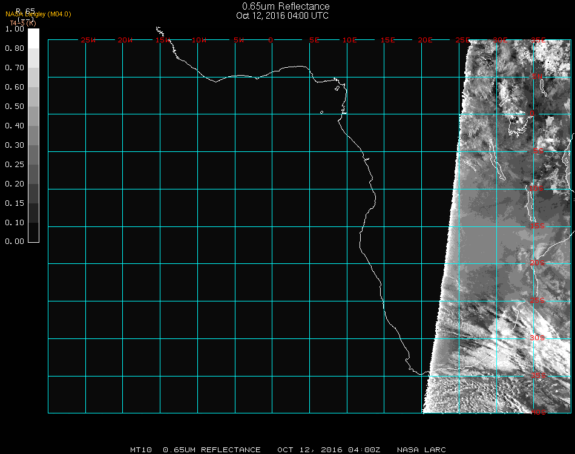Select the 10W longitude label on top axis

pos(199,41)
